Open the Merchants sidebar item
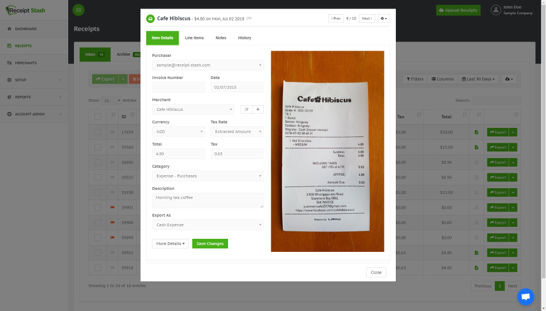 (34, 63)
